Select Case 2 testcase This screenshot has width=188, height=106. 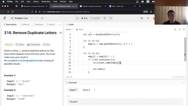click(86, 90)
